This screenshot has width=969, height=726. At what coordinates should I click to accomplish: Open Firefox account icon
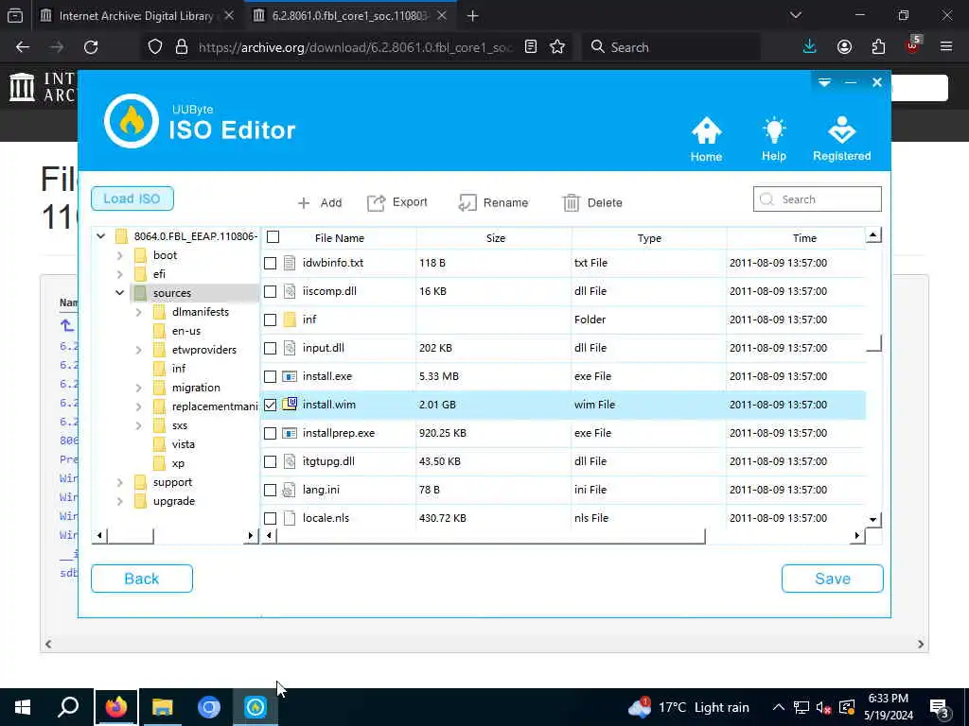pos(844,47)
